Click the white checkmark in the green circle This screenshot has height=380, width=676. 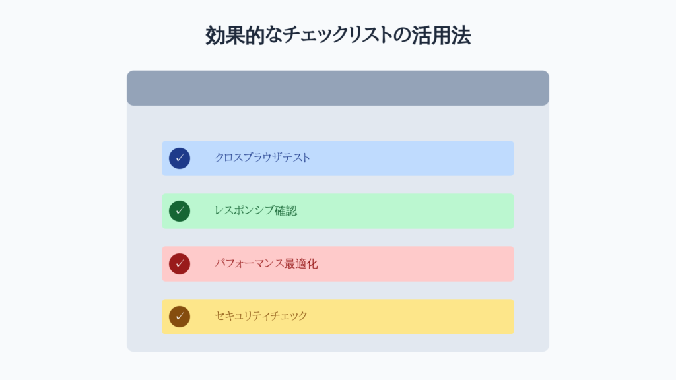pyautogui.click(x=180, y=211)
